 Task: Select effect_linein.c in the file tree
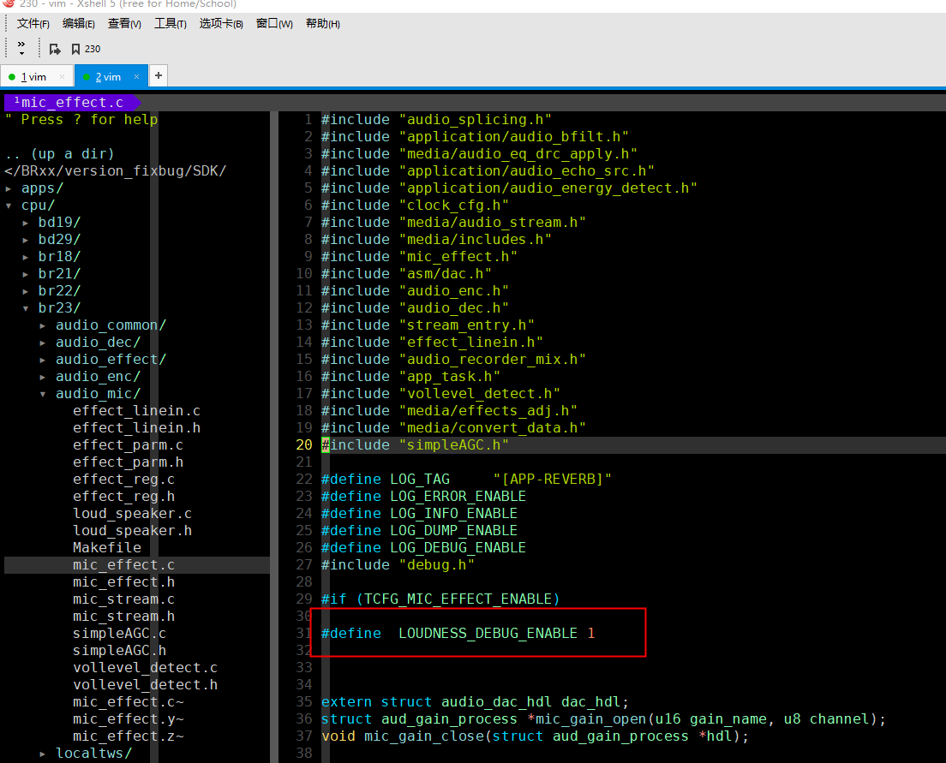pyautogui.click(x=136, y=411)
